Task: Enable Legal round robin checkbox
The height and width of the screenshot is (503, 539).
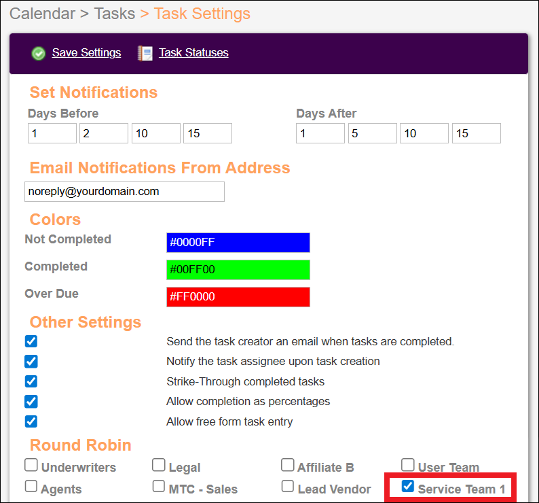Action: click(x=158, y=465)
